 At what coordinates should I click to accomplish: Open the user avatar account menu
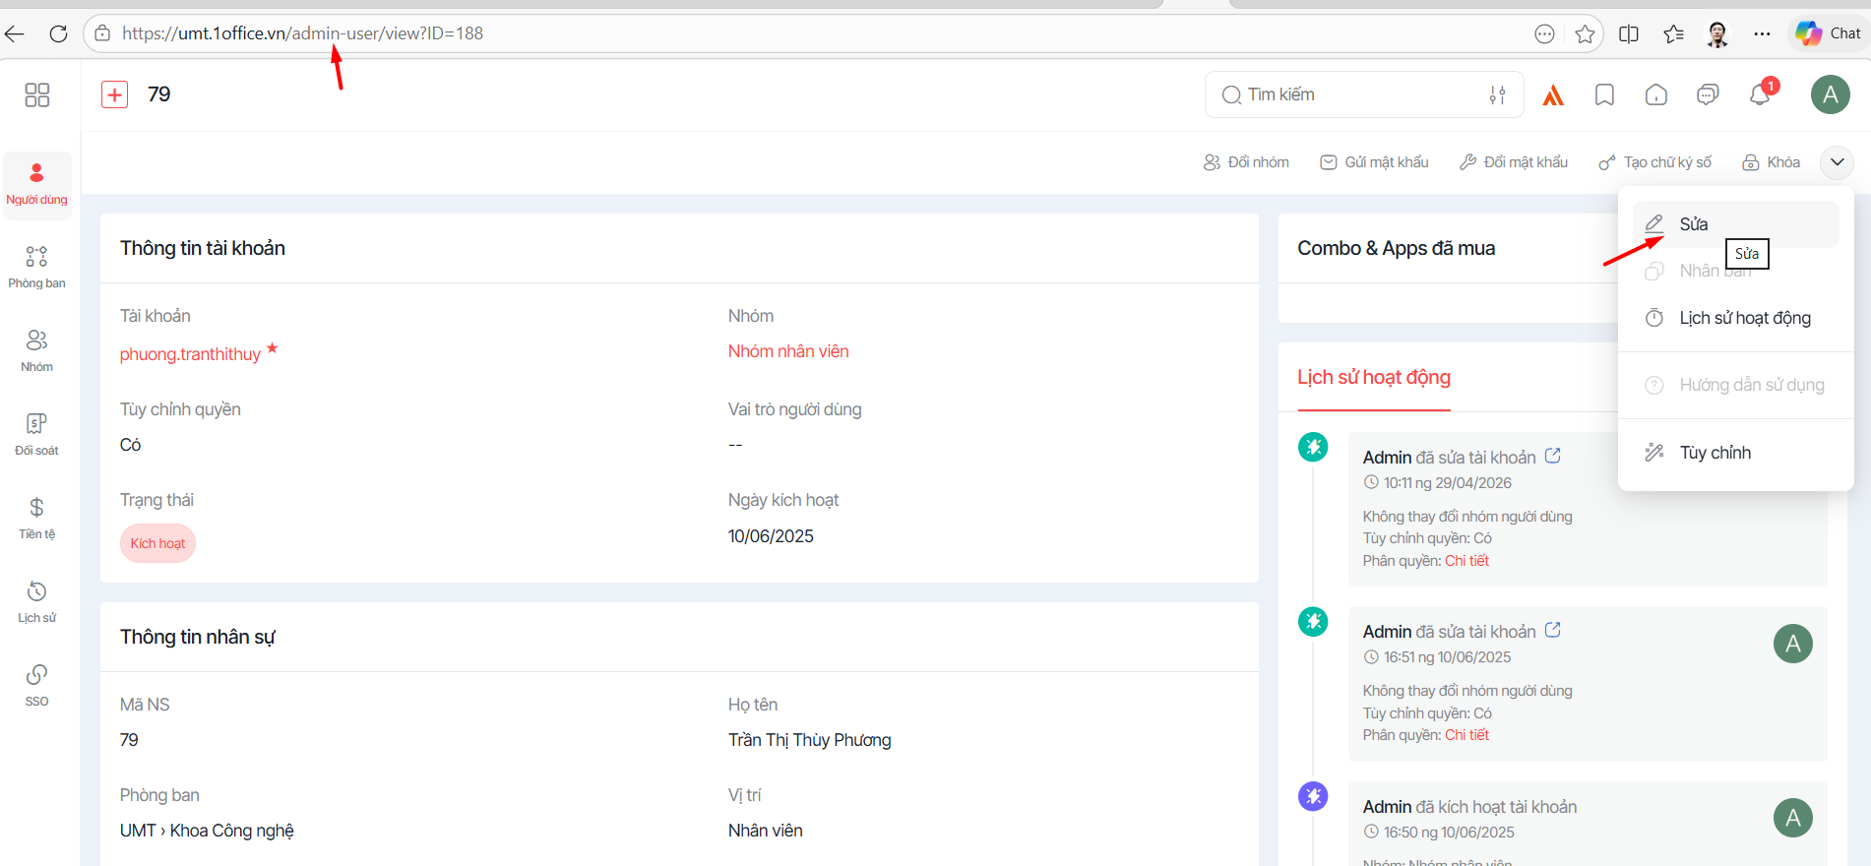pos(1830,94)
